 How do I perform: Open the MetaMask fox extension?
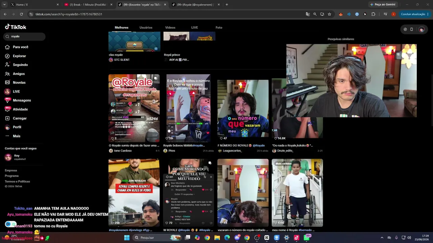click(x=341, y=14)
